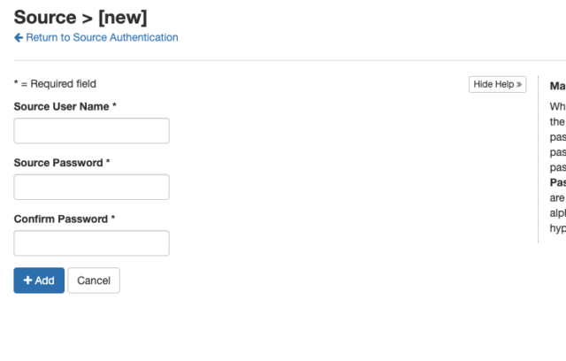Click the asterisk after Confirm Password
This screenshot has height=361, width=566.
coord(113,218)
